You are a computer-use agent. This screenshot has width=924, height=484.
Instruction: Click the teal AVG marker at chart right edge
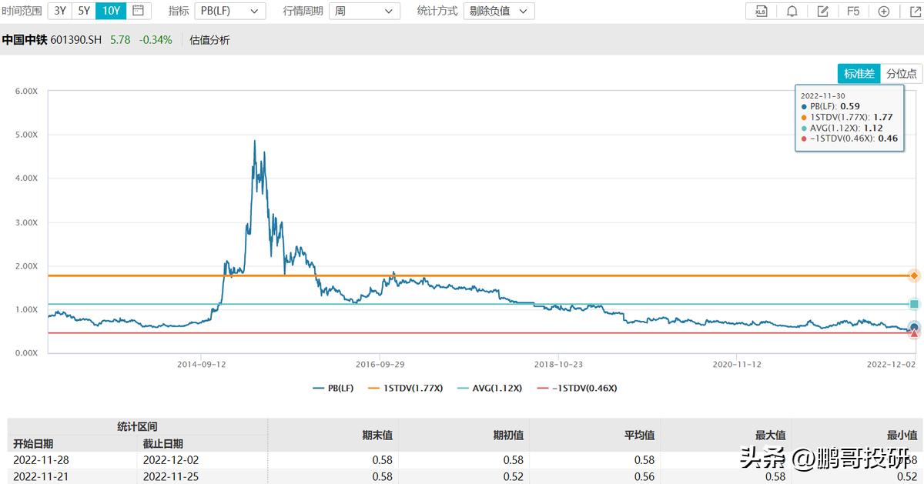click(x=913, y=303)
